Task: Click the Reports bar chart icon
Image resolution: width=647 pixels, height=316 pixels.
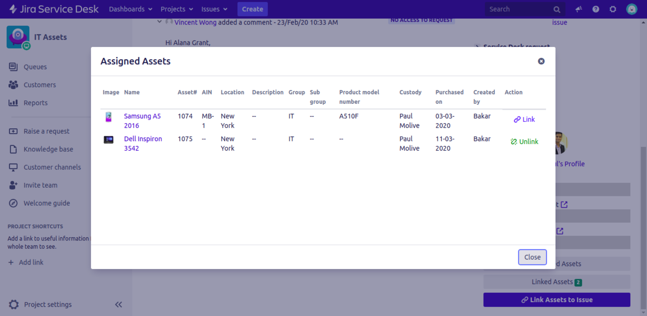Action: tap(13, 103)
